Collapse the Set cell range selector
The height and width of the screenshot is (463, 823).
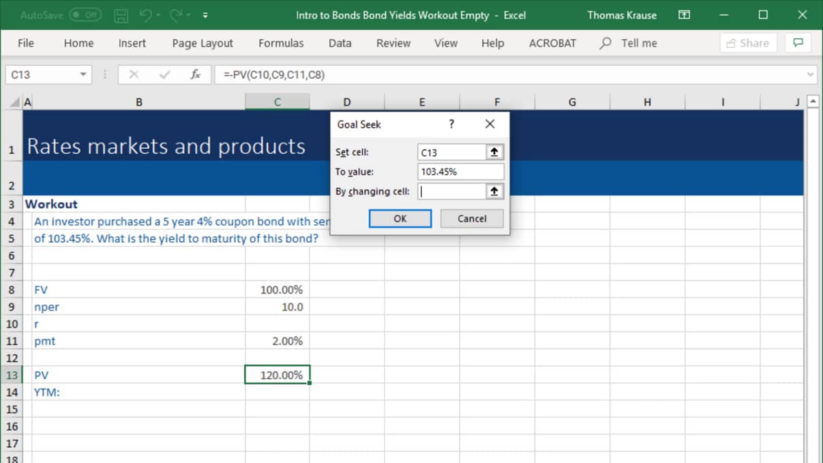[x=494, y=152]
